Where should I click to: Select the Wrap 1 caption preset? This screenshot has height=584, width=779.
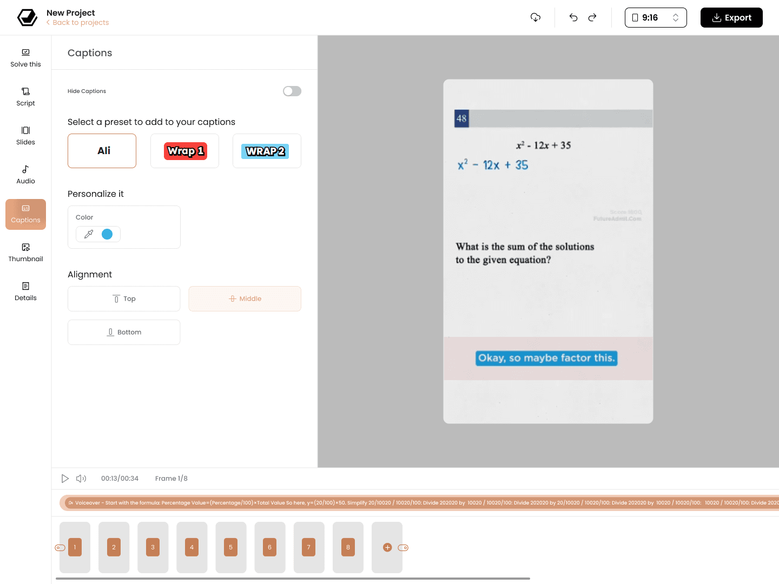185,151
